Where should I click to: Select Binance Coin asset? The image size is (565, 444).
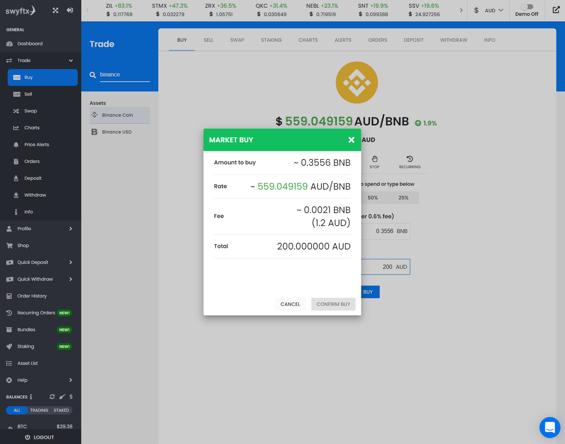[x=120, y=115]
